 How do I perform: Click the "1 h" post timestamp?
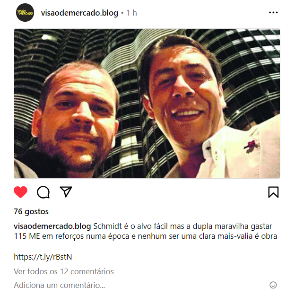pyautogui.click(x=131, y=13)
